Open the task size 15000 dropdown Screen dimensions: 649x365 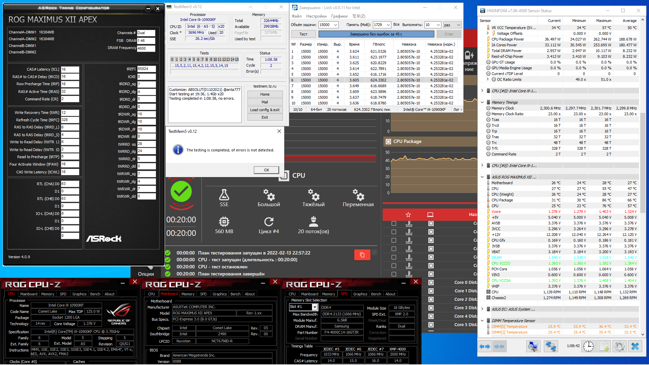[335, 25]
